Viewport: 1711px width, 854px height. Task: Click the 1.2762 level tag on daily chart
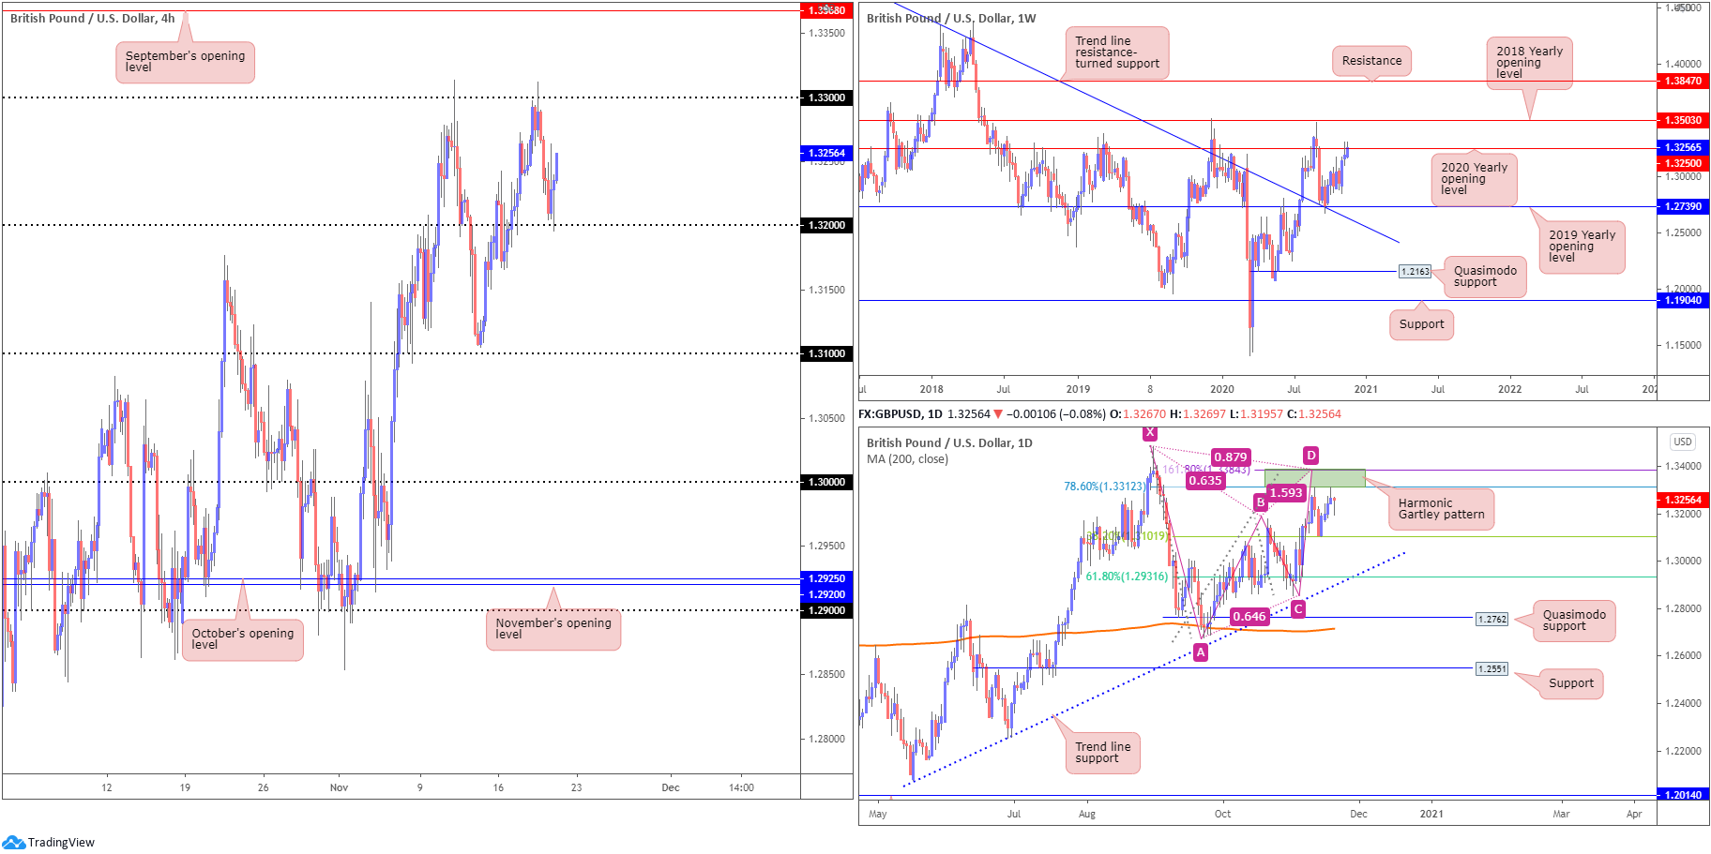pyautogui.click(x=1491, y=619)
